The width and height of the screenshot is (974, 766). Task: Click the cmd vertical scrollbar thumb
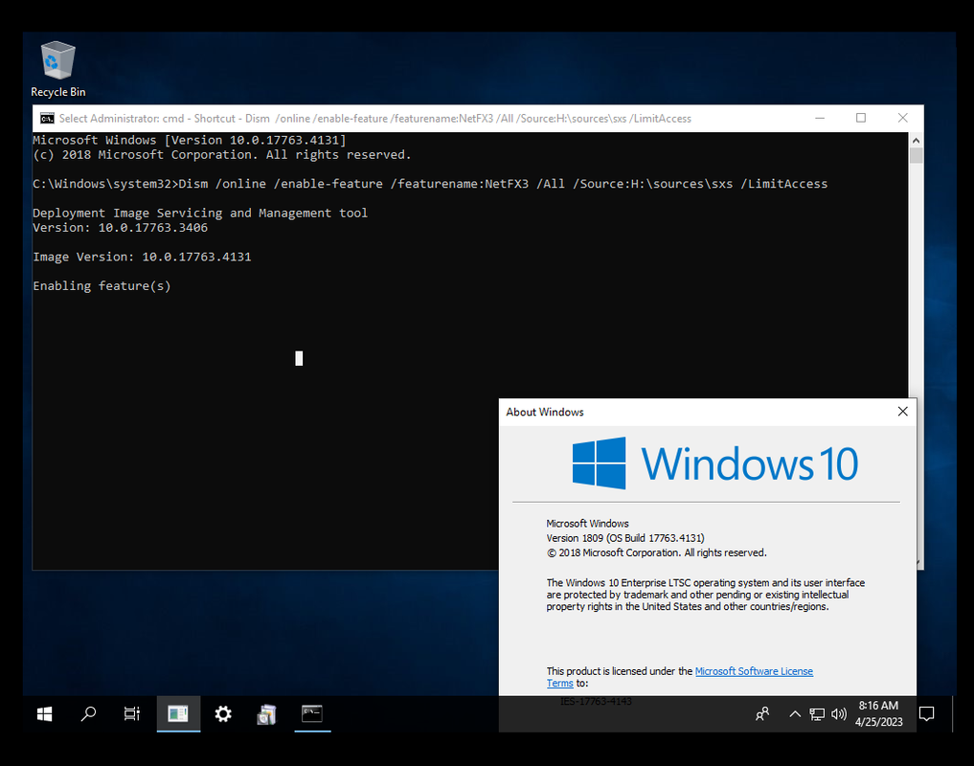click(916, 155)
